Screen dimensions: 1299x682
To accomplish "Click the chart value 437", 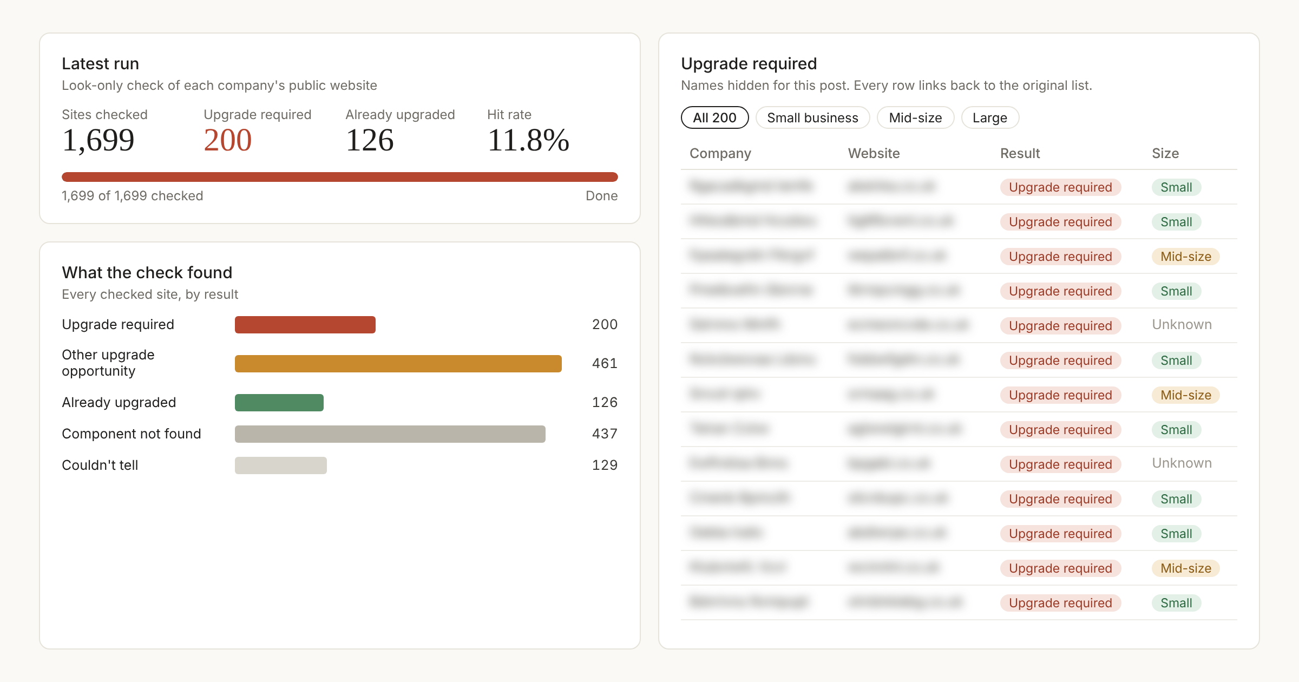I will (x=605, y=434).
